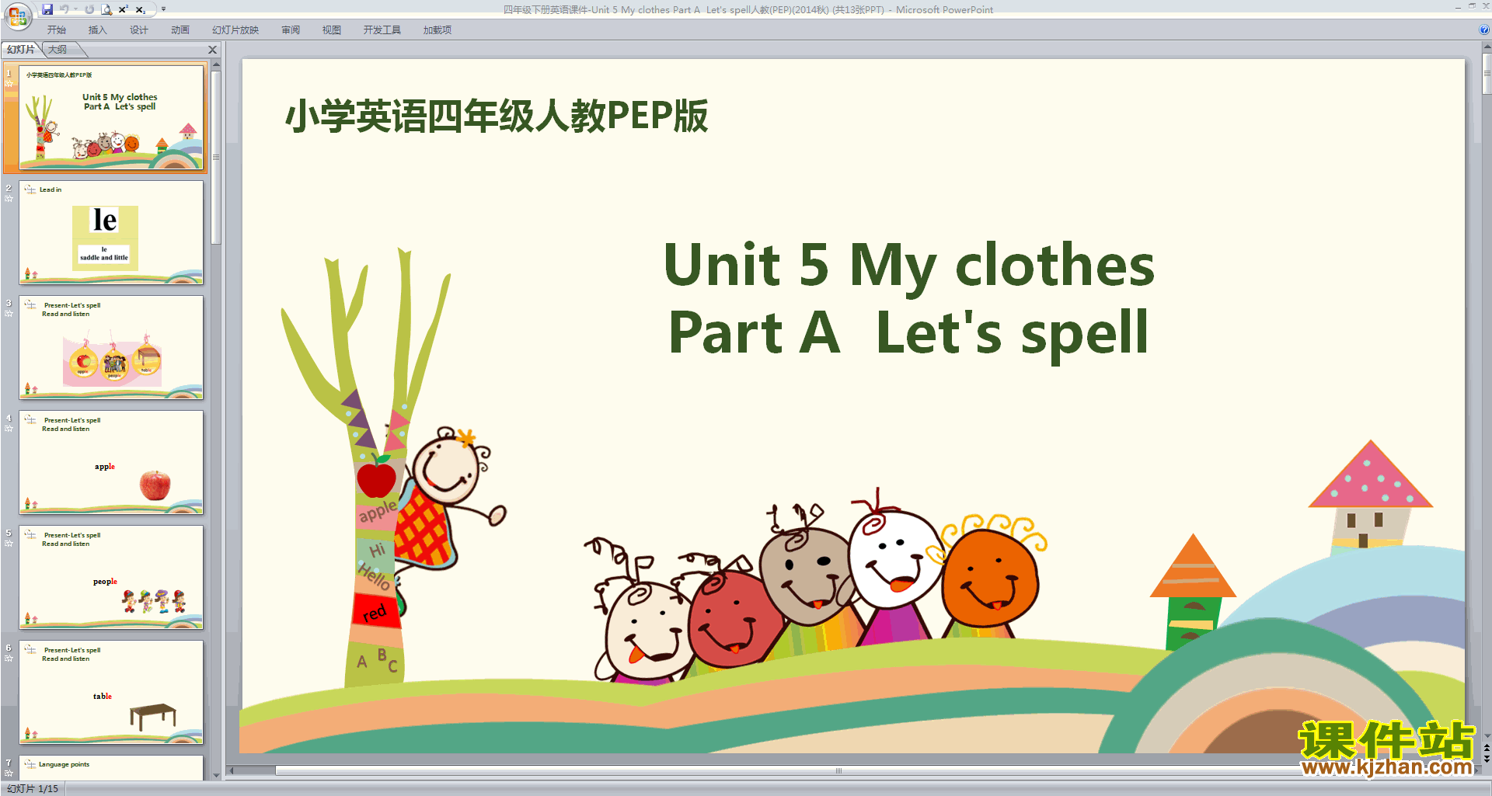This screenshot has height=796, width=1492.
Task: Click the Part A Let's spell text
Action: pos(908,332)
